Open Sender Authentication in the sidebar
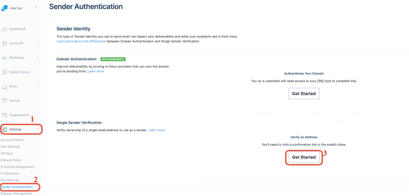 tap(17, 187)
